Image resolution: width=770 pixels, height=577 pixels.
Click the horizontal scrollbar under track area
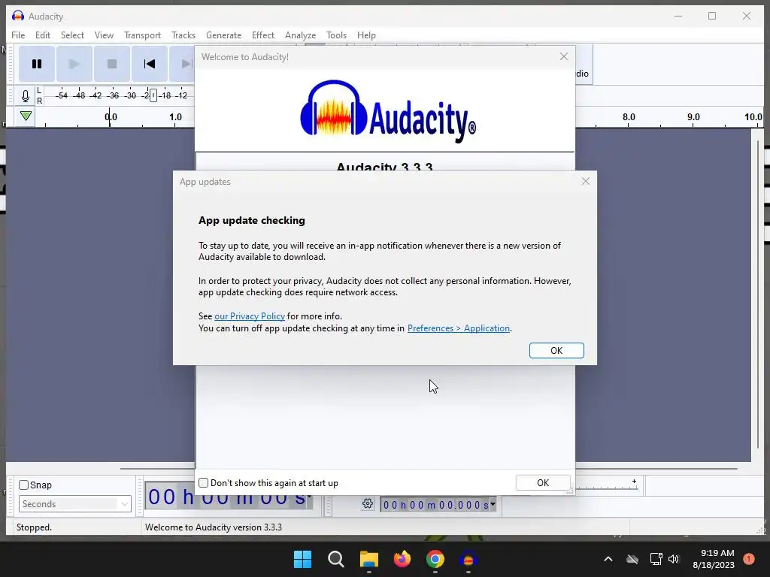(x=429, y=469)
